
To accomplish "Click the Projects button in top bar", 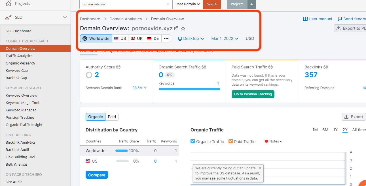I will coord(237,4).
